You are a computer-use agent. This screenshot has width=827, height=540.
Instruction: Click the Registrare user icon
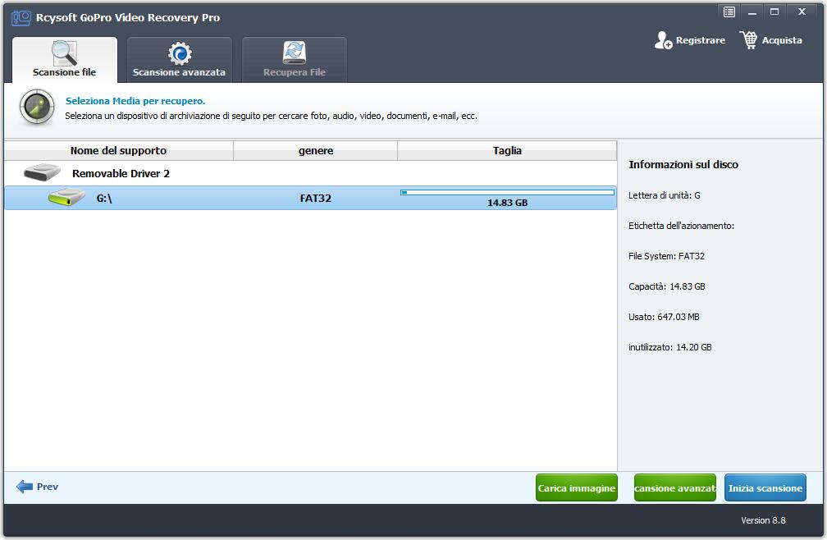663,40
